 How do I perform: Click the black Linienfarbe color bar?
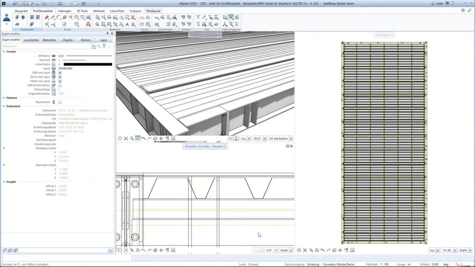pyautogui.click(x=88, y=64)
